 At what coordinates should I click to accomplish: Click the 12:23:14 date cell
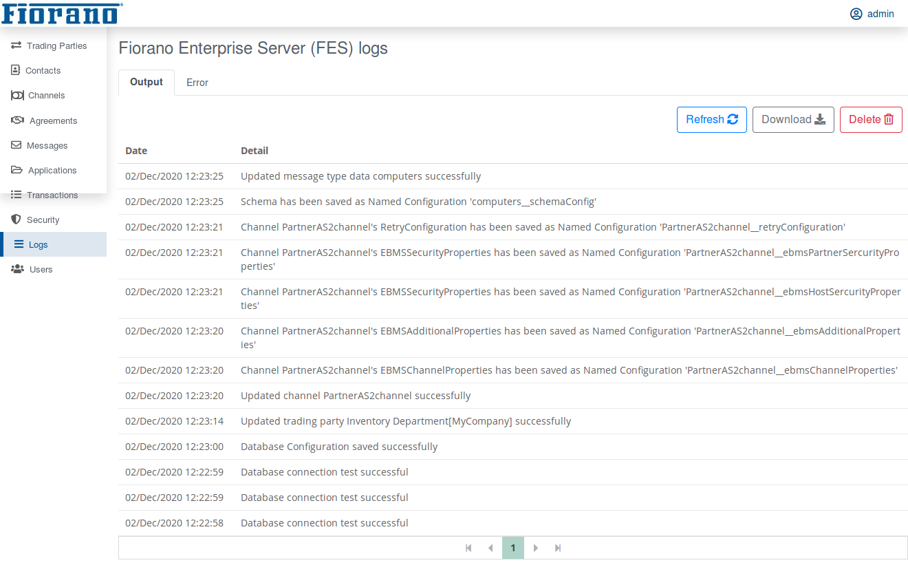click(174, 421)
